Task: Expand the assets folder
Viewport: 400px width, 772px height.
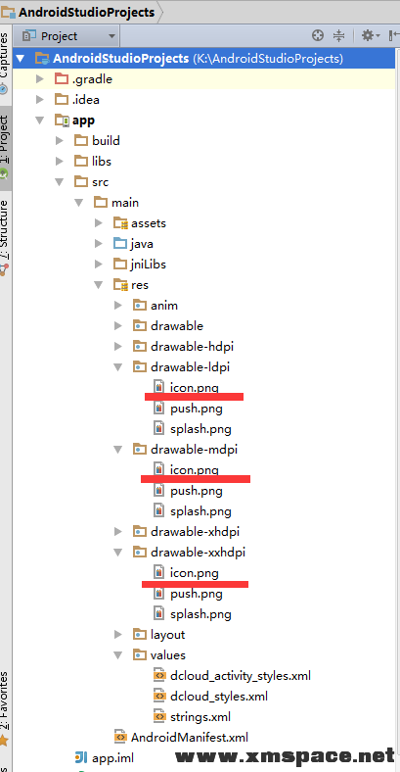Action: (x=99, y=223)
